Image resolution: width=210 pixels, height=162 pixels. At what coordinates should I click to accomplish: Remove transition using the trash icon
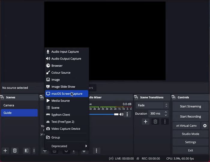(155, 122)
